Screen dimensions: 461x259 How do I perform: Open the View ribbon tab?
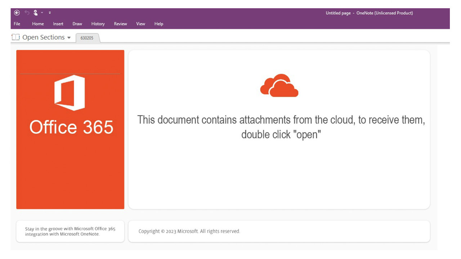point(140,24)
